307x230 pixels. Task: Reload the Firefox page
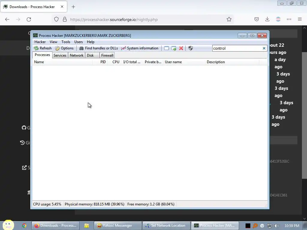pyautogui.click(x=29, y=19)
